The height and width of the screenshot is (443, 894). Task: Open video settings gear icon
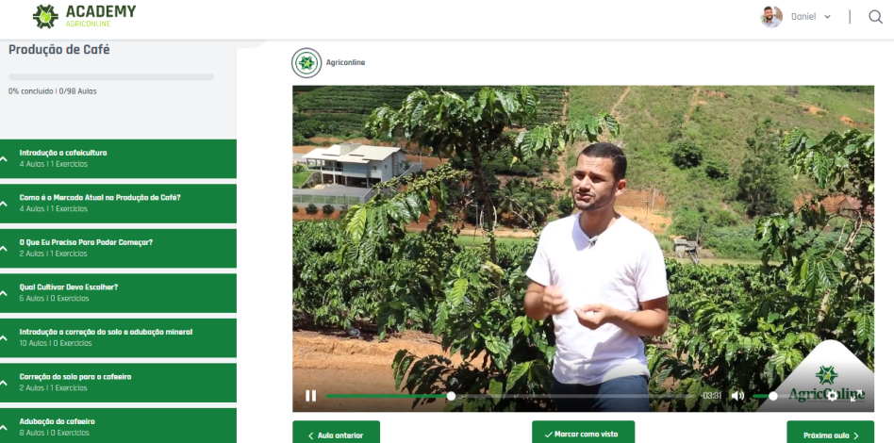point(832,396)
